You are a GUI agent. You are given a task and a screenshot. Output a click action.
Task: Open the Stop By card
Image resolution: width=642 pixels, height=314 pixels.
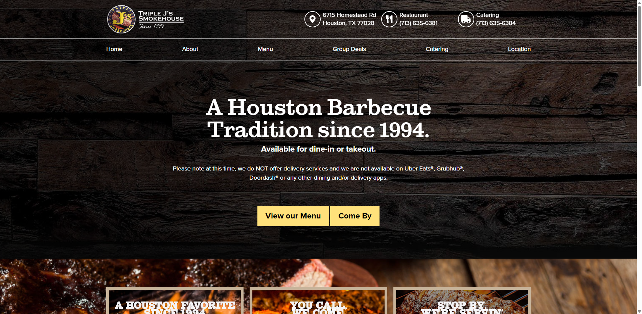462,301
